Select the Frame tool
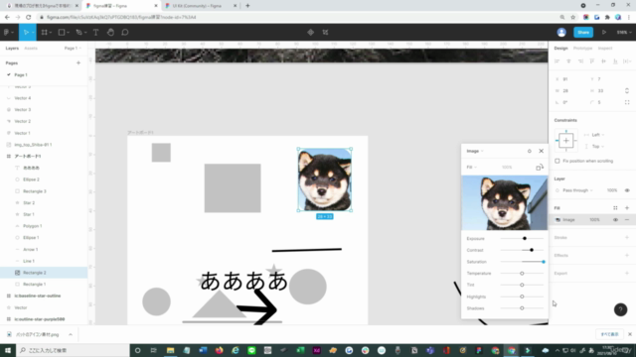 tap(45, 33)
